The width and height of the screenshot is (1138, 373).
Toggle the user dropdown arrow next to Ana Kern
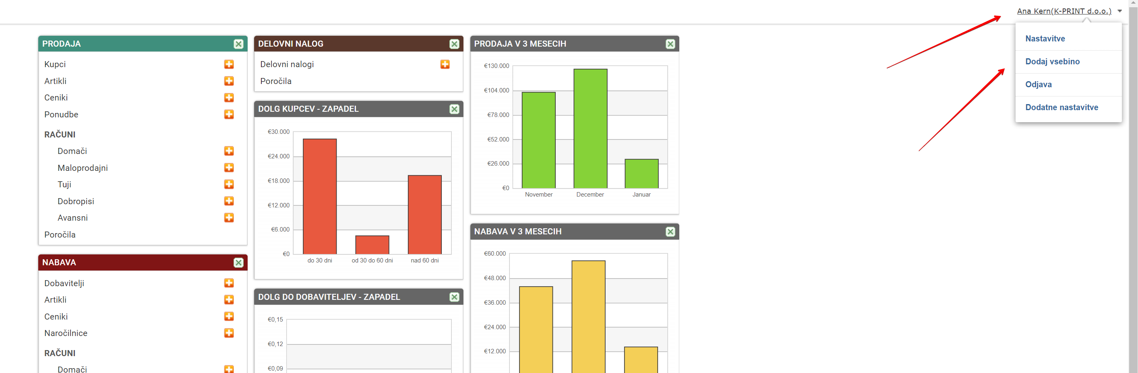pos(1119,11)
